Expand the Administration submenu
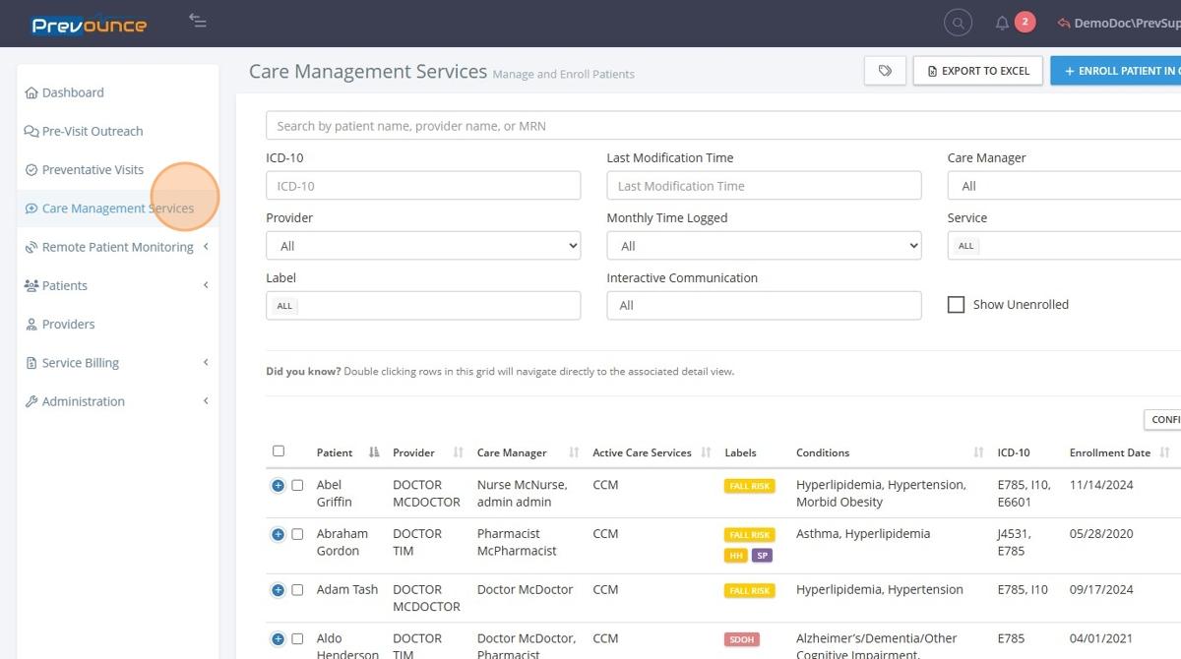The height and width of the screenshot is (659, 1181). [x=206, y=401]
